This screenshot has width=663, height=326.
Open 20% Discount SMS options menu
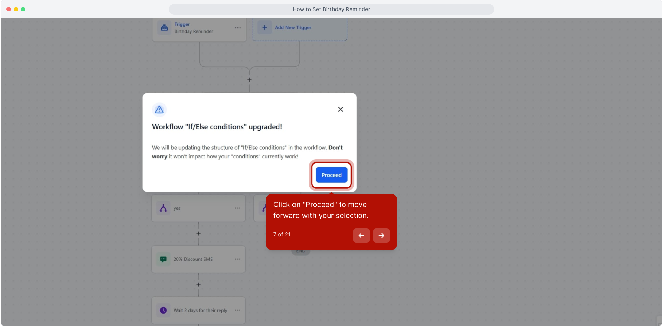click(x=237, y=259)
